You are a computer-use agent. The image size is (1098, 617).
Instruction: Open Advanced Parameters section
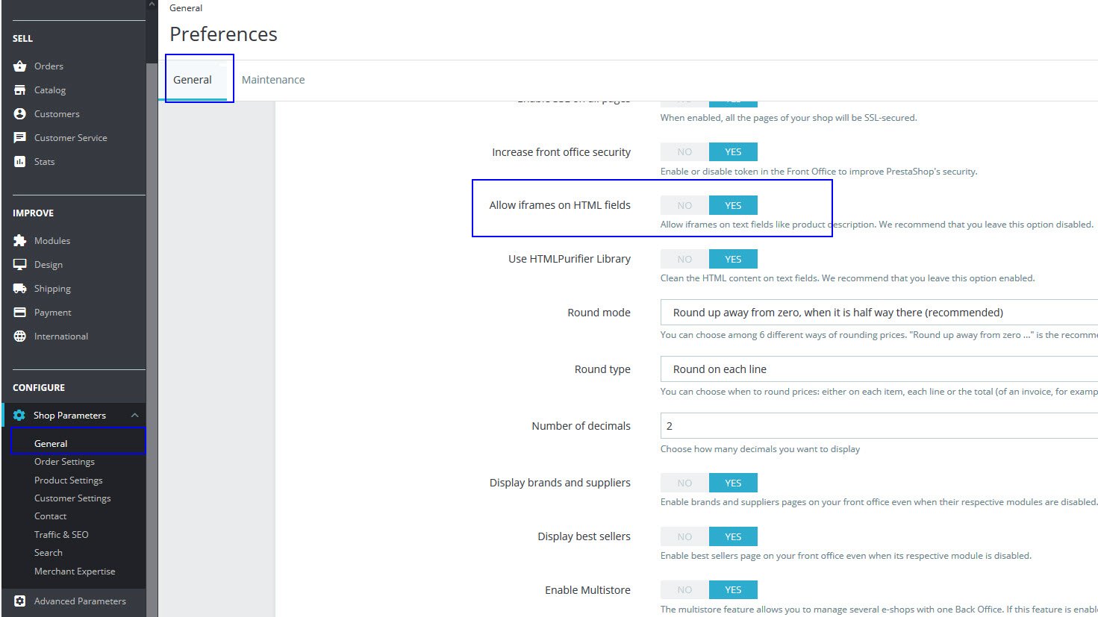[80, 601]
